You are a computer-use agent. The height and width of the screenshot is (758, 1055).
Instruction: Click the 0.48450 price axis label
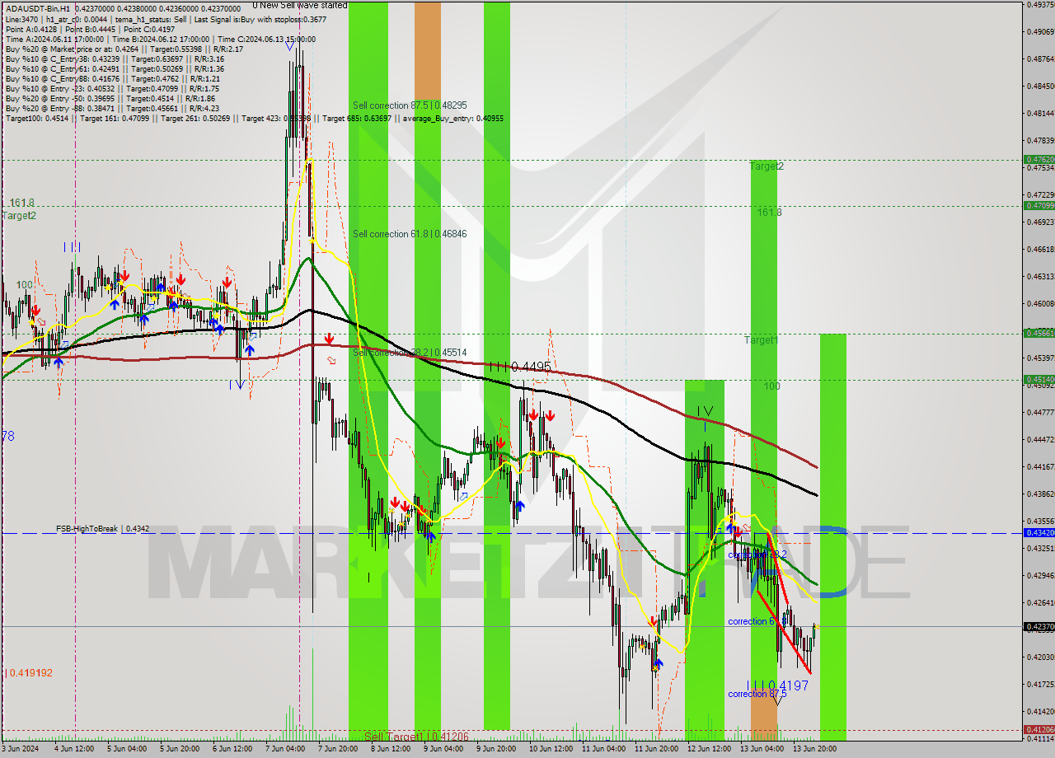pyautogui.click(x=1039, y=86)
